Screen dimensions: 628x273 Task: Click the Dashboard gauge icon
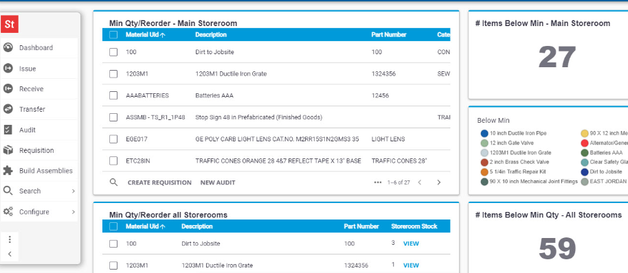click(x=8, y=47)
